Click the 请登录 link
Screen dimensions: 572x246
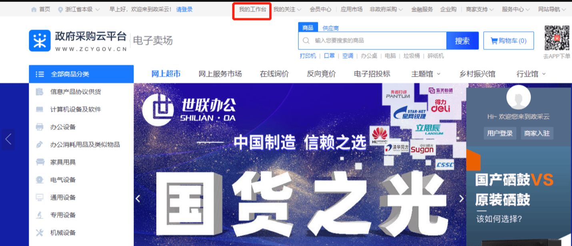tap(184, 9)
